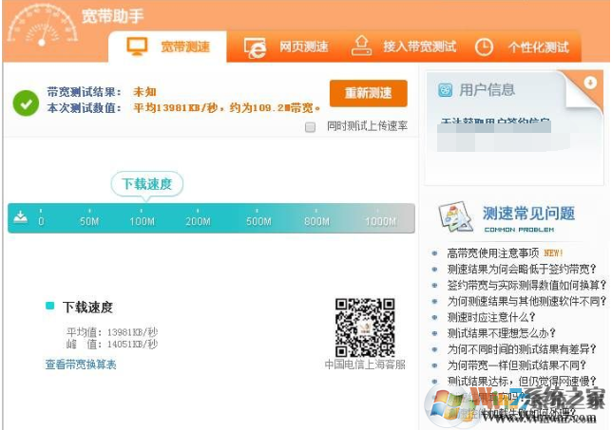612x430 pixels.
Task: Click the 重新测速 button
Action: pyautogui.click(x=369, y=93)
